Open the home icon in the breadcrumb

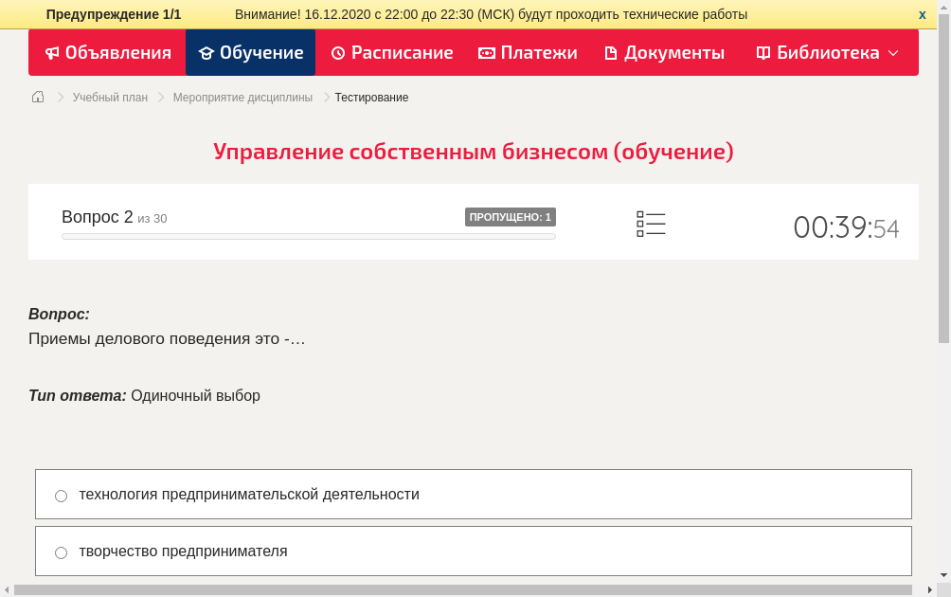(37, 97)
